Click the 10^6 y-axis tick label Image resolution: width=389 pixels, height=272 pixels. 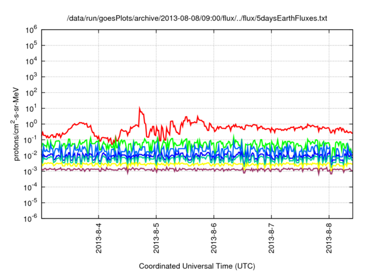tap(31, 30)
